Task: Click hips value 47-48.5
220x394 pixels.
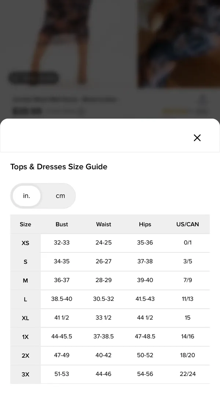Action: click(x=145, y=336)
